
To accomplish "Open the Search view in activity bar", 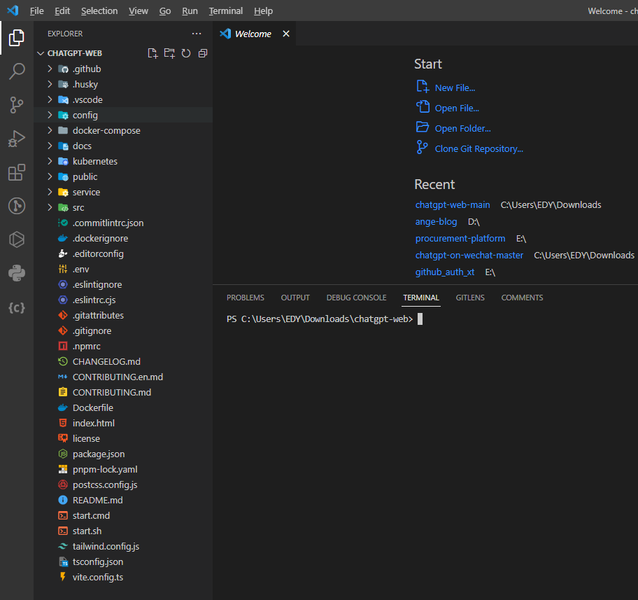I will tap(17, 71).
